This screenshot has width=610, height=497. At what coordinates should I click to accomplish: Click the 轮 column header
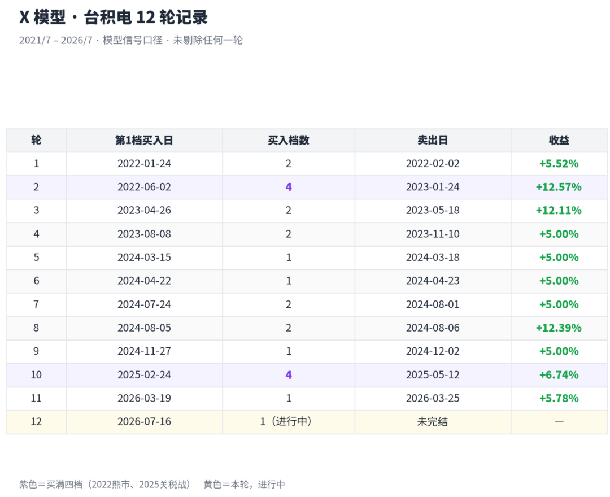click(x=36, y=140)
